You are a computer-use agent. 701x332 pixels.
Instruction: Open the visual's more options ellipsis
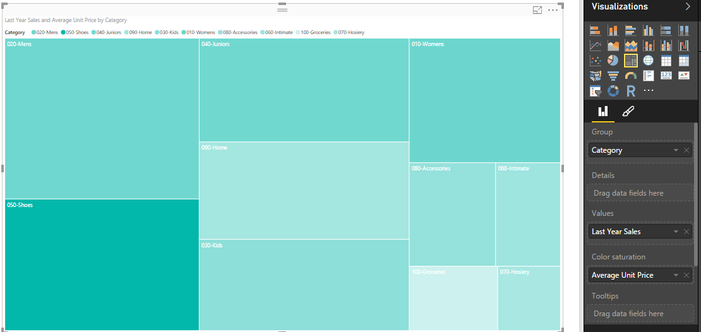[553, 10]
